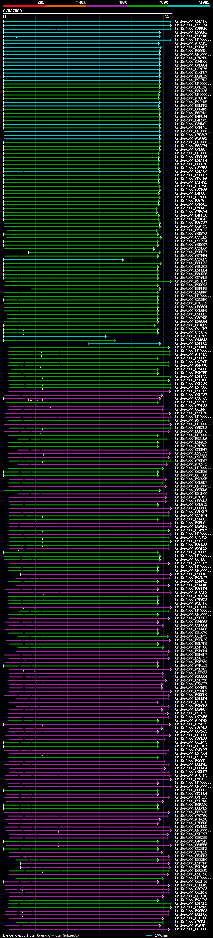Select the AV527099 query name
This screenshot has height=938, width=213.
12,11
